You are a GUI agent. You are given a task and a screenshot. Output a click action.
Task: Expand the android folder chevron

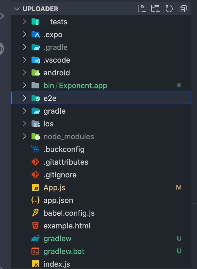click(24, 72)
